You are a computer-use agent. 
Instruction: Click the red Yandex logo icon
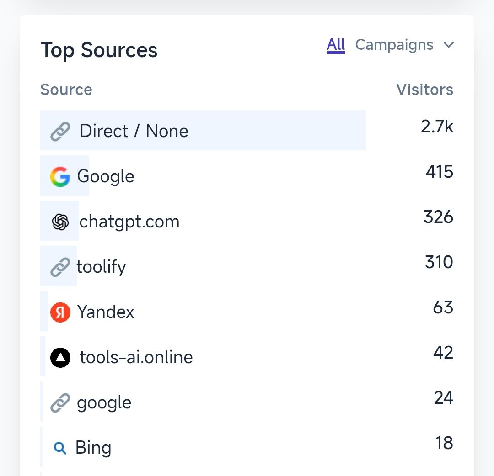coord(60,312)
